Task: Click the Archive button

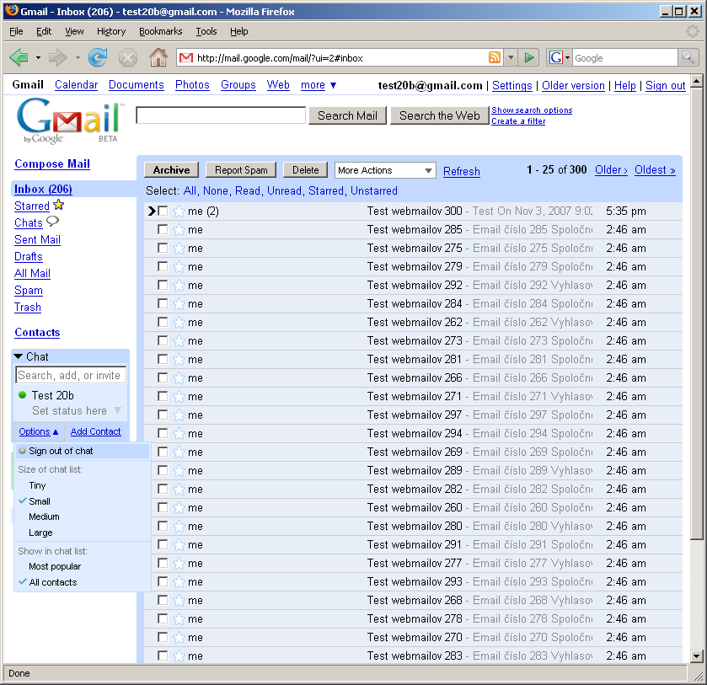Action: (171, 170)
